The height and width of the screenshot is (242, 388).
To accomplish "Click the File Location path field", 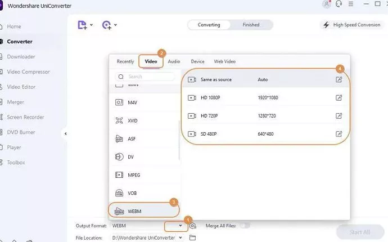I will [143, 238].
